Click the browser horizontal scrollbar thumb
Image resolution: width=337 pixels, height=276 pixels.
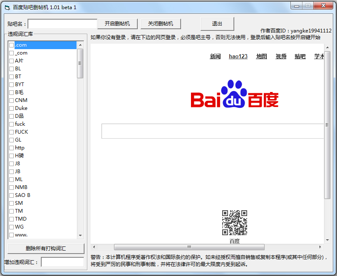(x=189, y=247)
